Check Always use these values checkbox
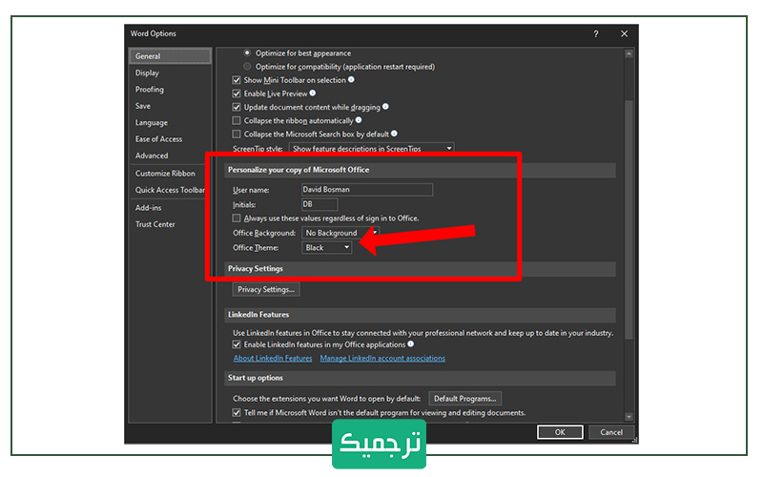The height and width of the screenshot is (477, 763). pyautogui.click(x=237, y=218)
